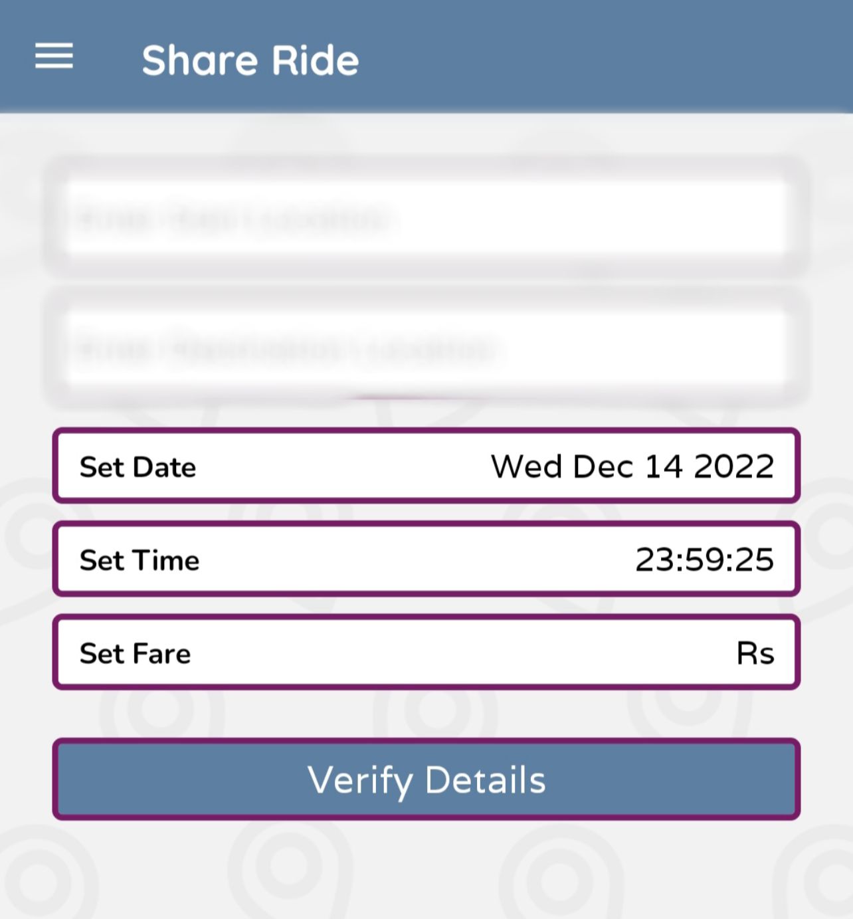The height and width of the screenshot is (919, 853).
Task: Tap the Set Time label
Action: (x=140, y=560)
